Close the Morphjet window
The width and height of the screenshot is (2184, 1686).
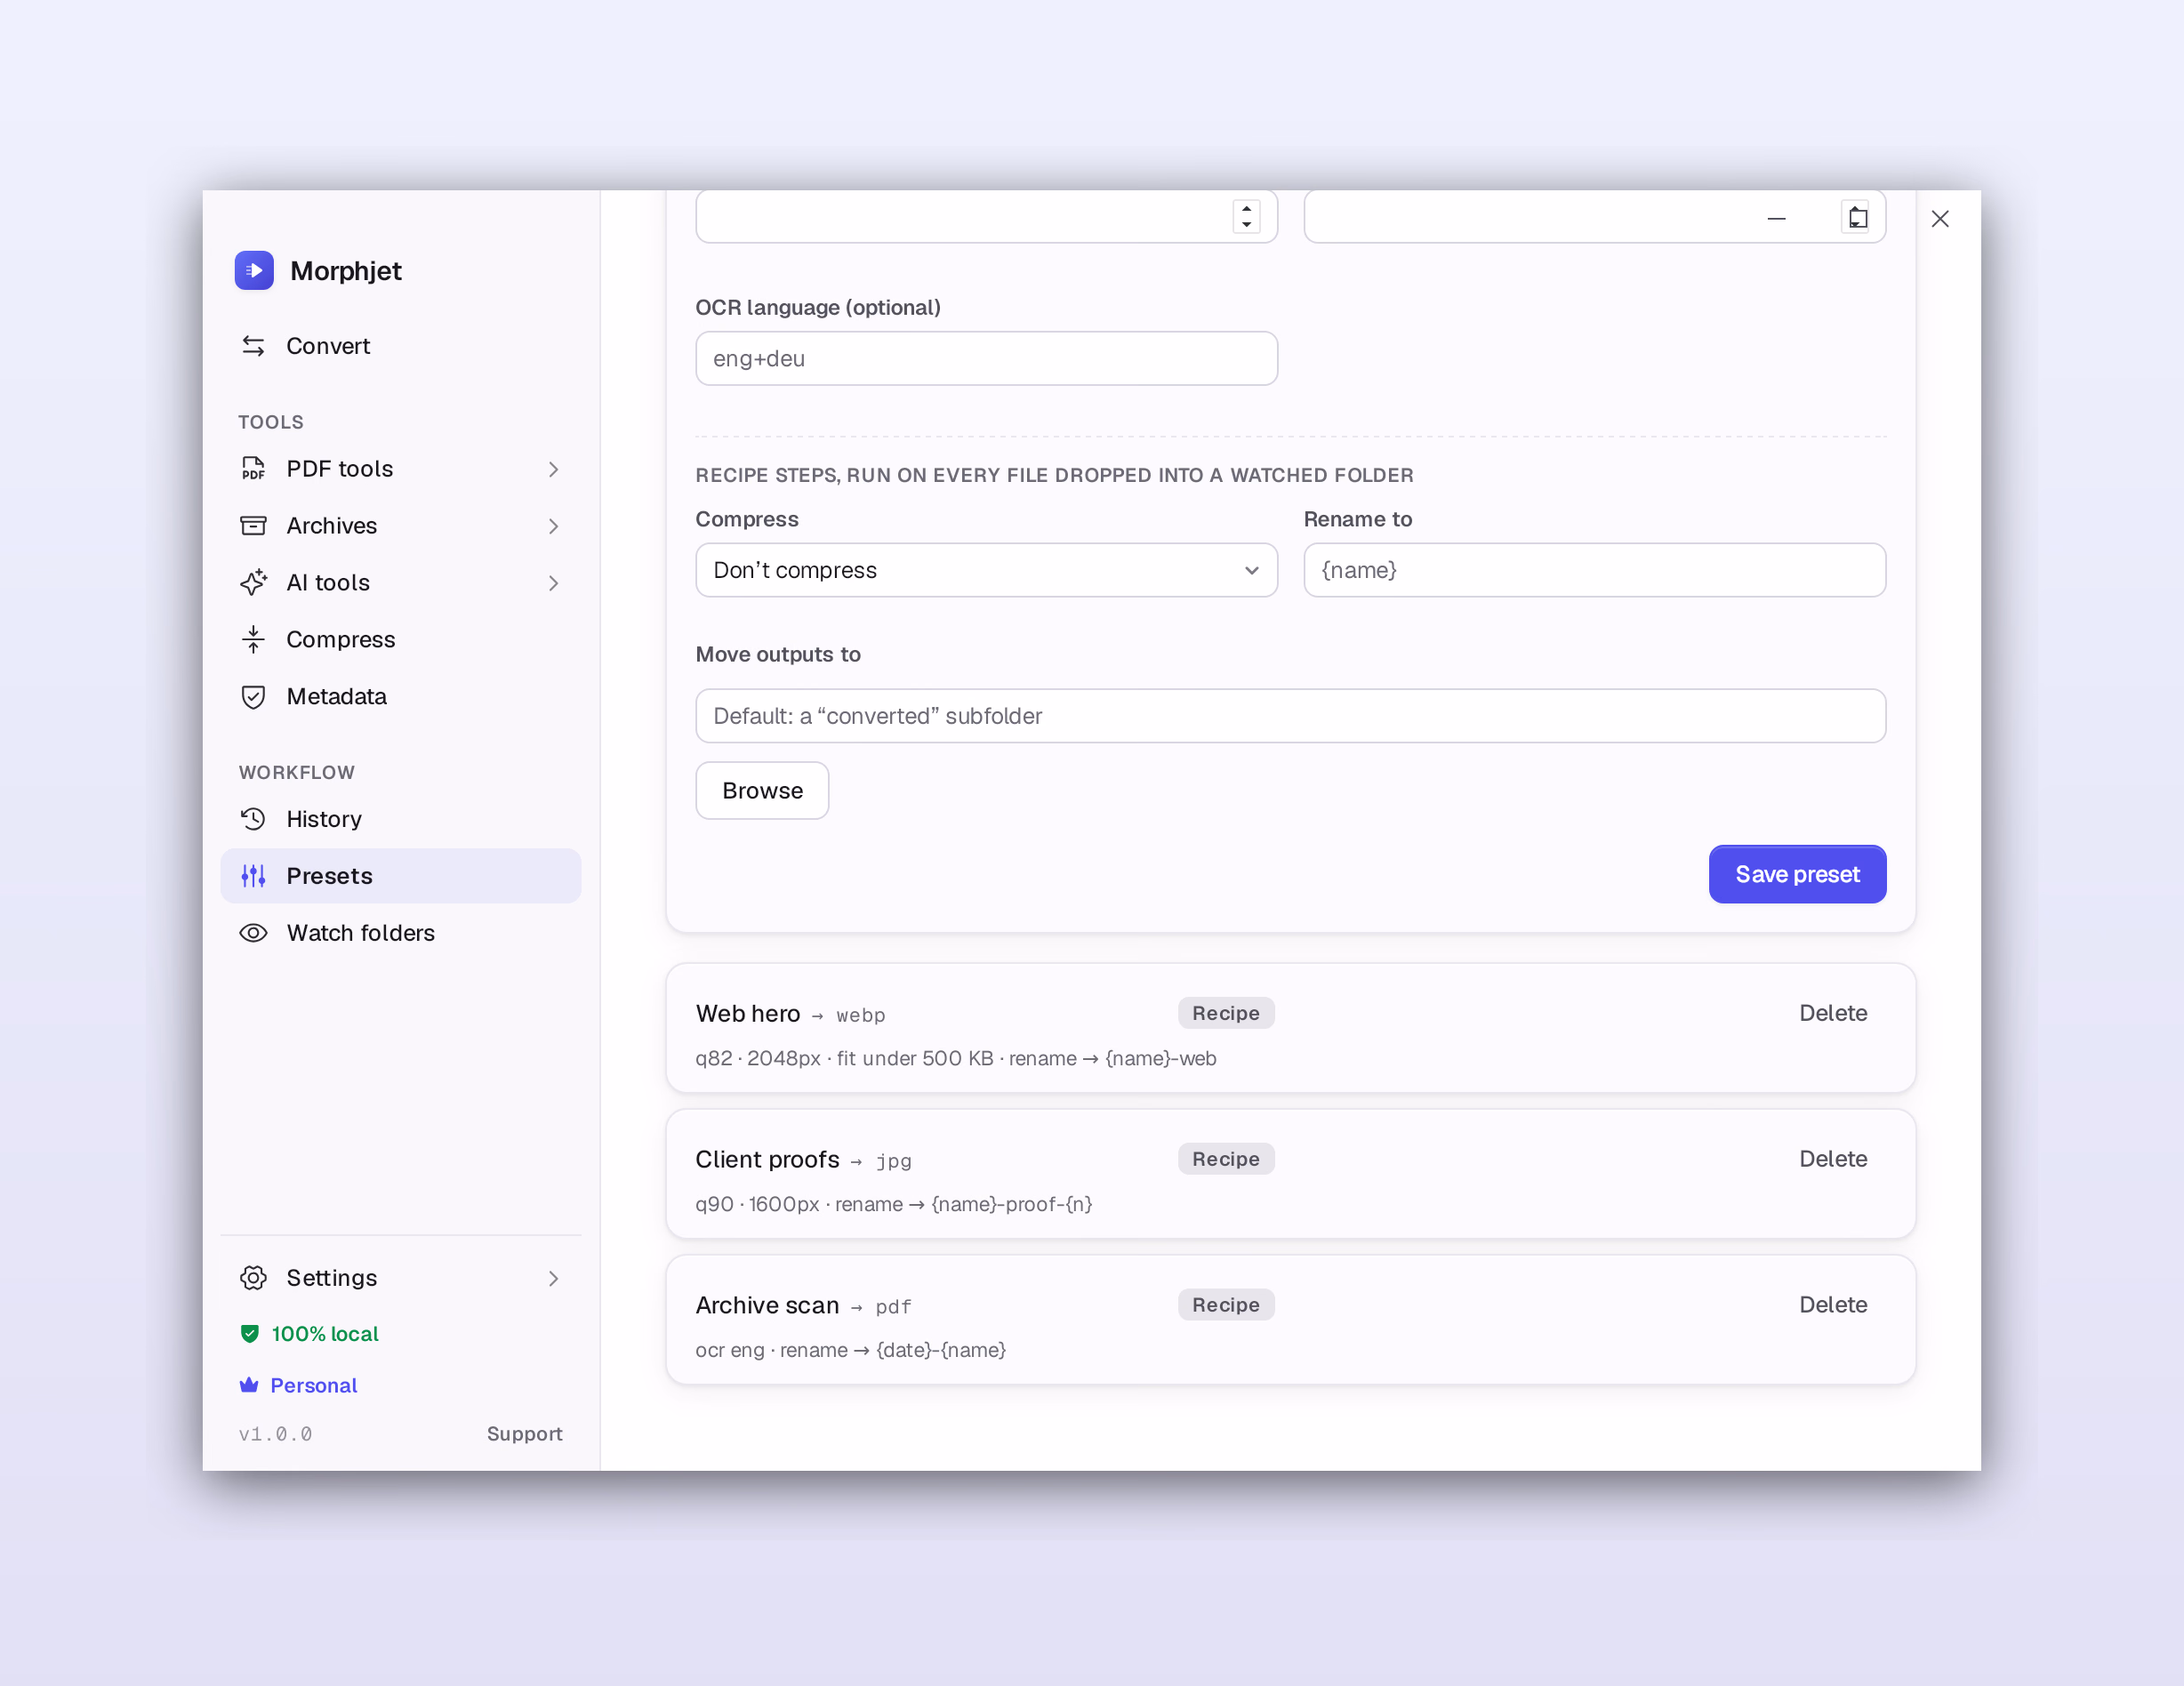point(1940,218)
